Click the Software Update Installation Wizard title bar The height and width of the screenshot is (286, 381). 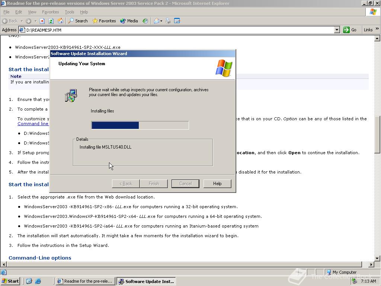143,54
